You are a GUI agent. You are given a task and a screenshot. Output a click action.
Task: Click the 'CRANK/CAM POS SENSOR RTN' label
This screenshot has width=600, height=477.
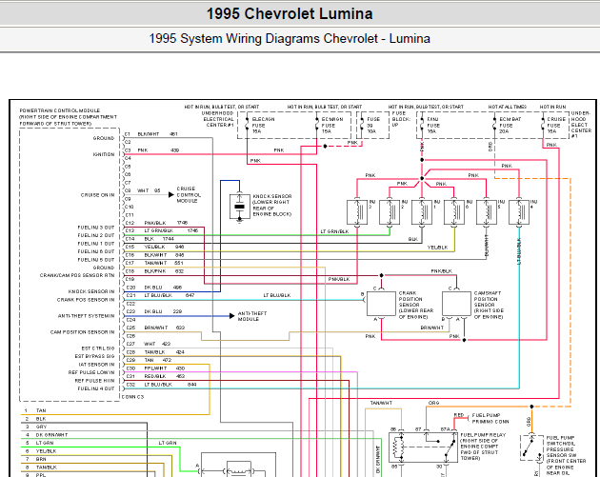tap(77, 275)
